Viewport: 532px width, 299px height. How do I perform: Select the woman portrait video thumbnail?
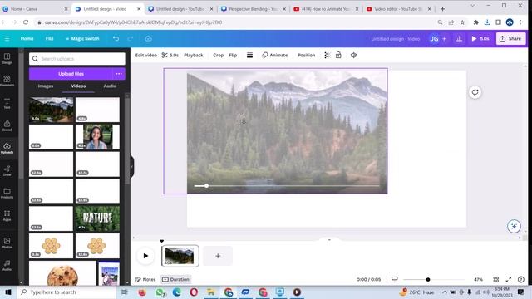pos(97,136)
